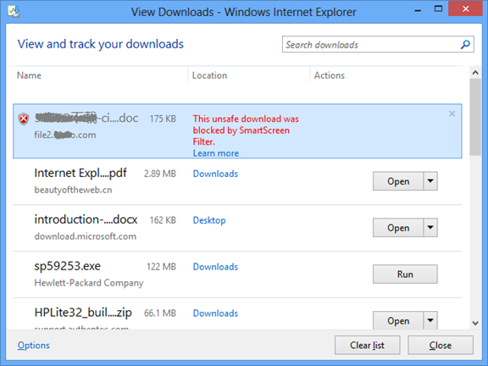Click Learn more about SmartScreen Filter
This screenshot has width=488, height=366.
(216, 153)
